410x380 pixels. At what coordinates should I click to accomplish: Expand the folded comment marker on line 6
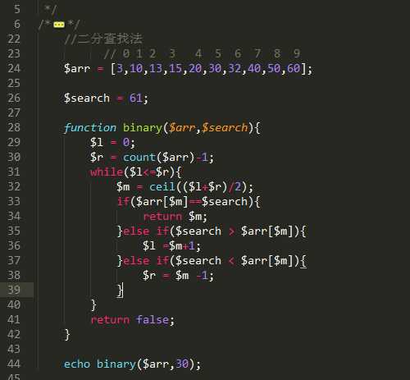click(x=59, y=25)
